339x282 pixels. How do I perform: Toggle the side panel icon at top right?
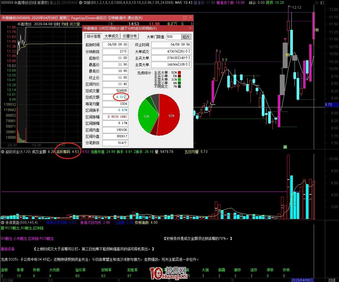[x=322, y=3]
